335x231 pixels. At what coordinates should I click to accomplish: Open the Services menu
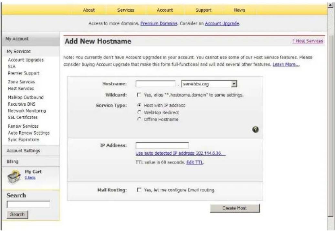[x=126, y=10]
